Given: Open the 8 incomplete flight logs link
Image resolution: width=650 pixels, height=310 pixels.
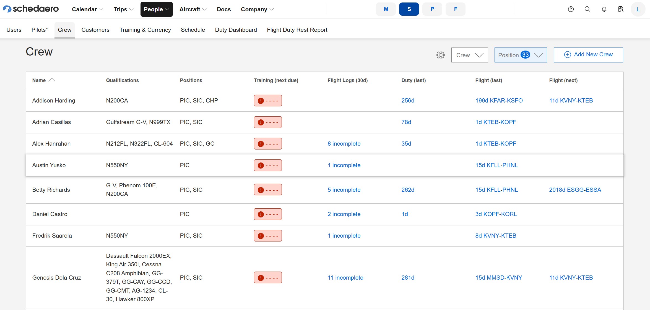Looking at the screenshot, I should [x=344, y=144].
